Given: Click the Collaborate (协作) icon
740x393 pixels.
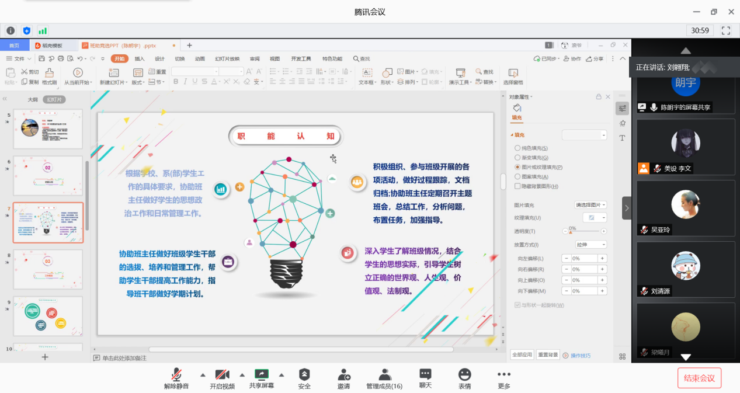Looking at the screenshot, I should pos(567,58).
